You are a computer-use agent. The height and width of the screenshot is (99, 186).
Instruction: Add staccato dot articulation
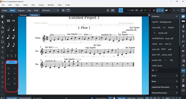point(15,68)
